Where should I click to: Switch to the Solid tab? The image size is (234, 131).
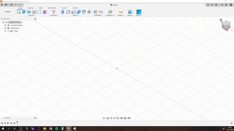(20, 8)
